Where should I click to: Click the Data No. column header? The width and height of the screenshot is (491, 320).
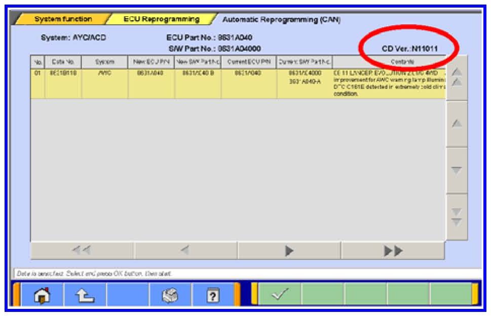click(63, 62)
